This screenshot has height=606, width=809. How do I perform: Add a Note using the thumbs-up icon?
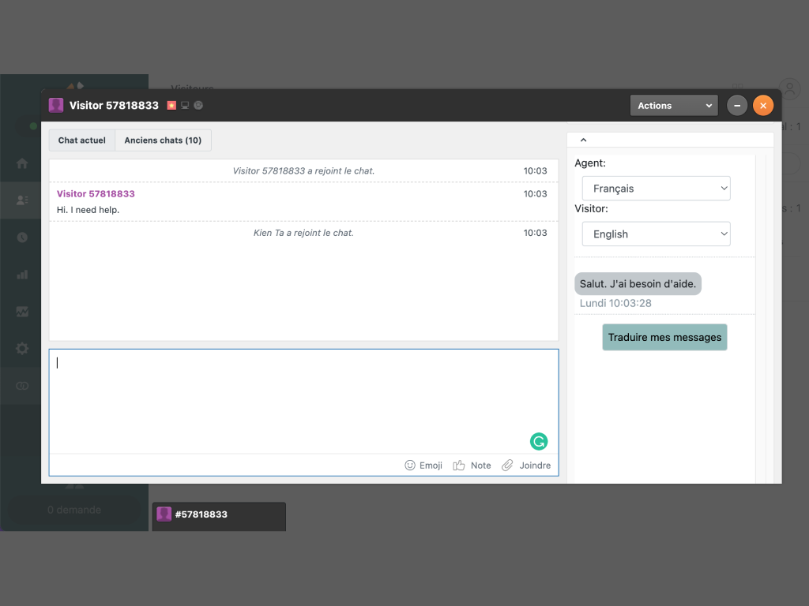click(x=461, y=466)
